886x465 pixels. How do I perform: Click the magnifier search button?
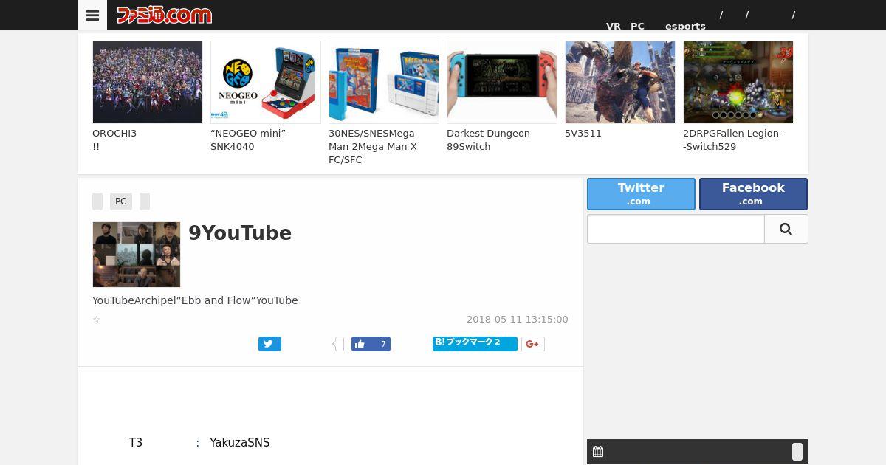pyautogui.click(x=786, y=229)
